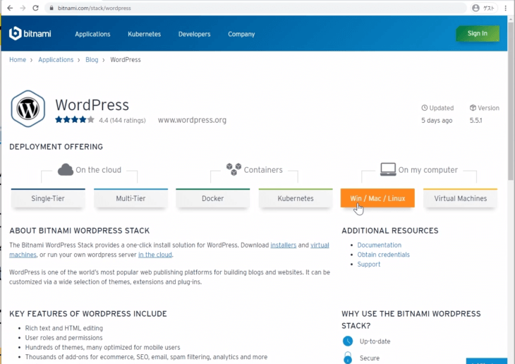This screenshot has width=515, height=364.
Task: Click the browser forward arrow
Action: [23, 8]
